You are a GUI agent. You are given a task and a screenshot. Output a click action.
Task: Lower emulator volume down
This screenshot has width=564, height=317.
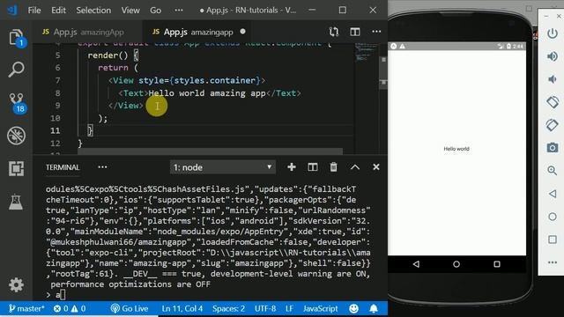point(553,79)
